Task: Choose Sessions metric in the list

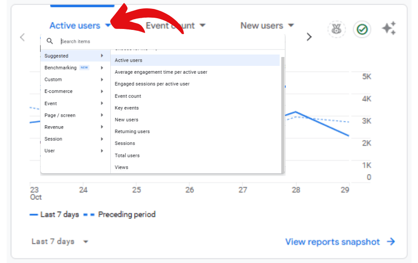Action: [x=125, y=143]
